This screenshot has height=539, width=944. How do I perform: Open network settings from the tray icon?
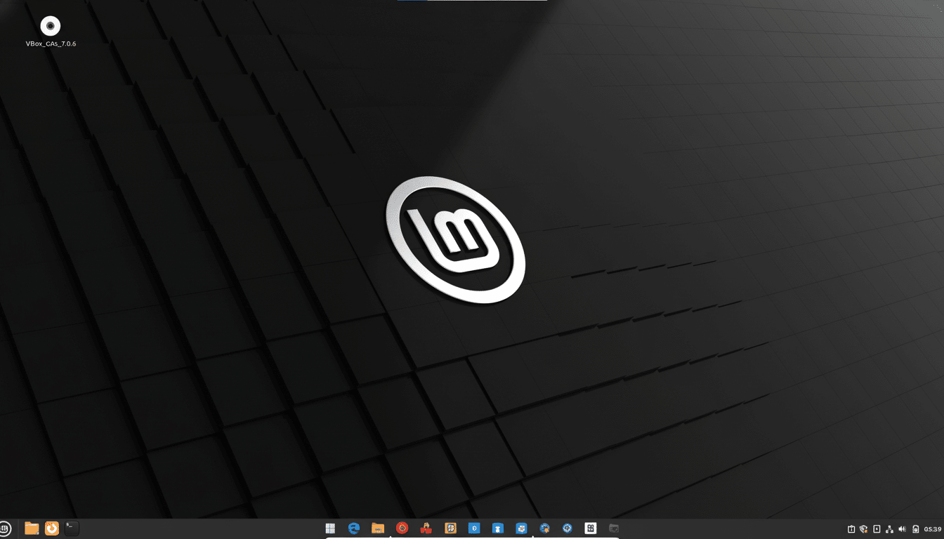889,528
